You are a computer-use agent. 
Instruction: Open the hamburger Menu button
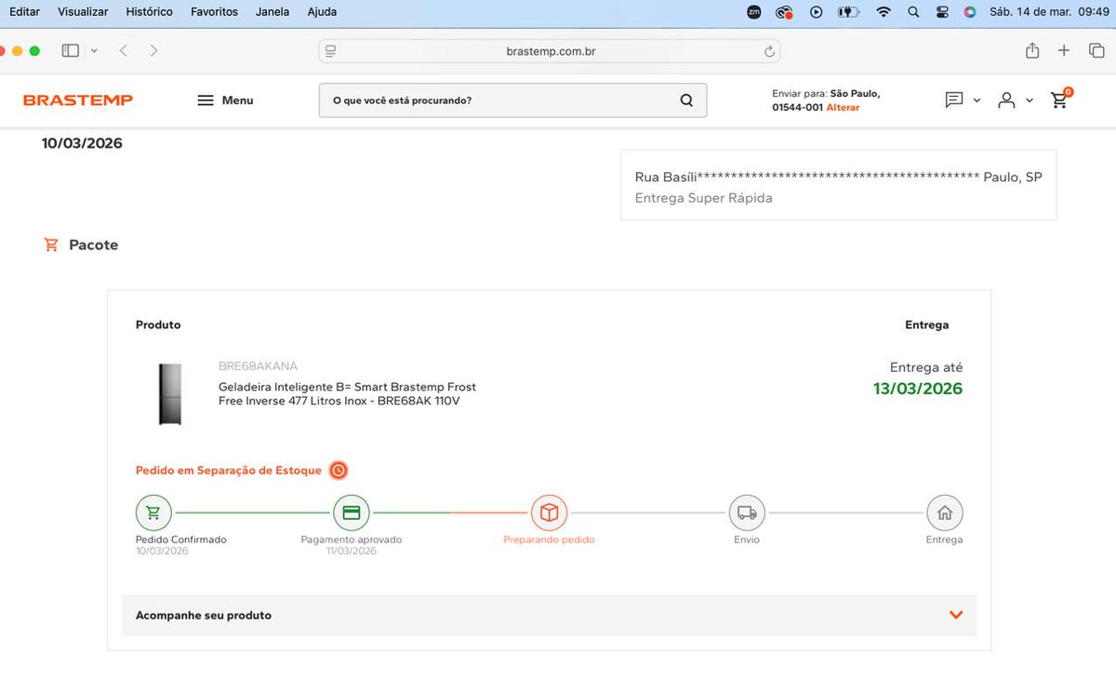coord(225,100)
